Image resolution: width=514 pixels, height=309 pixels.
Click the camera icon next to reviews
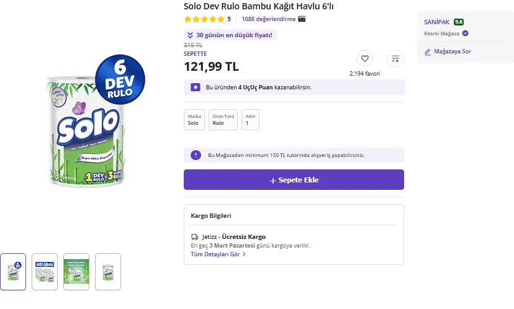(302, 19)
